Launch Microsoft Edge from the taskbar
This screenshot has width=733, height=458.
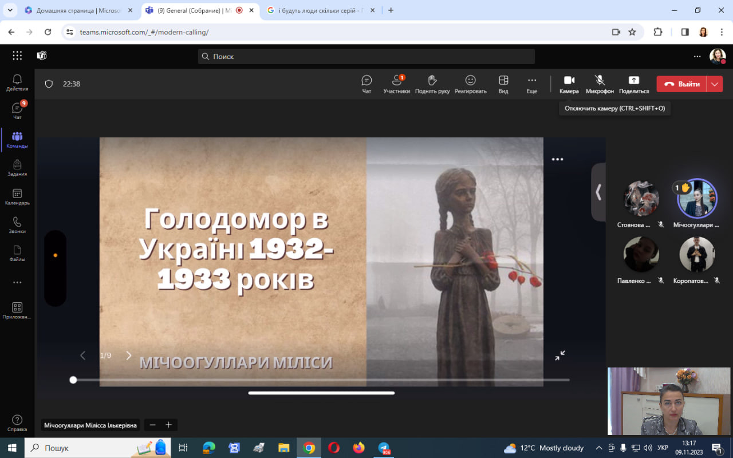click(209, 448)
